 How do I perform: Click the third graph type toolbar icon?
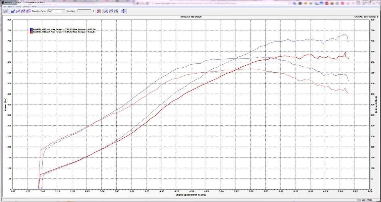point(24,11)
